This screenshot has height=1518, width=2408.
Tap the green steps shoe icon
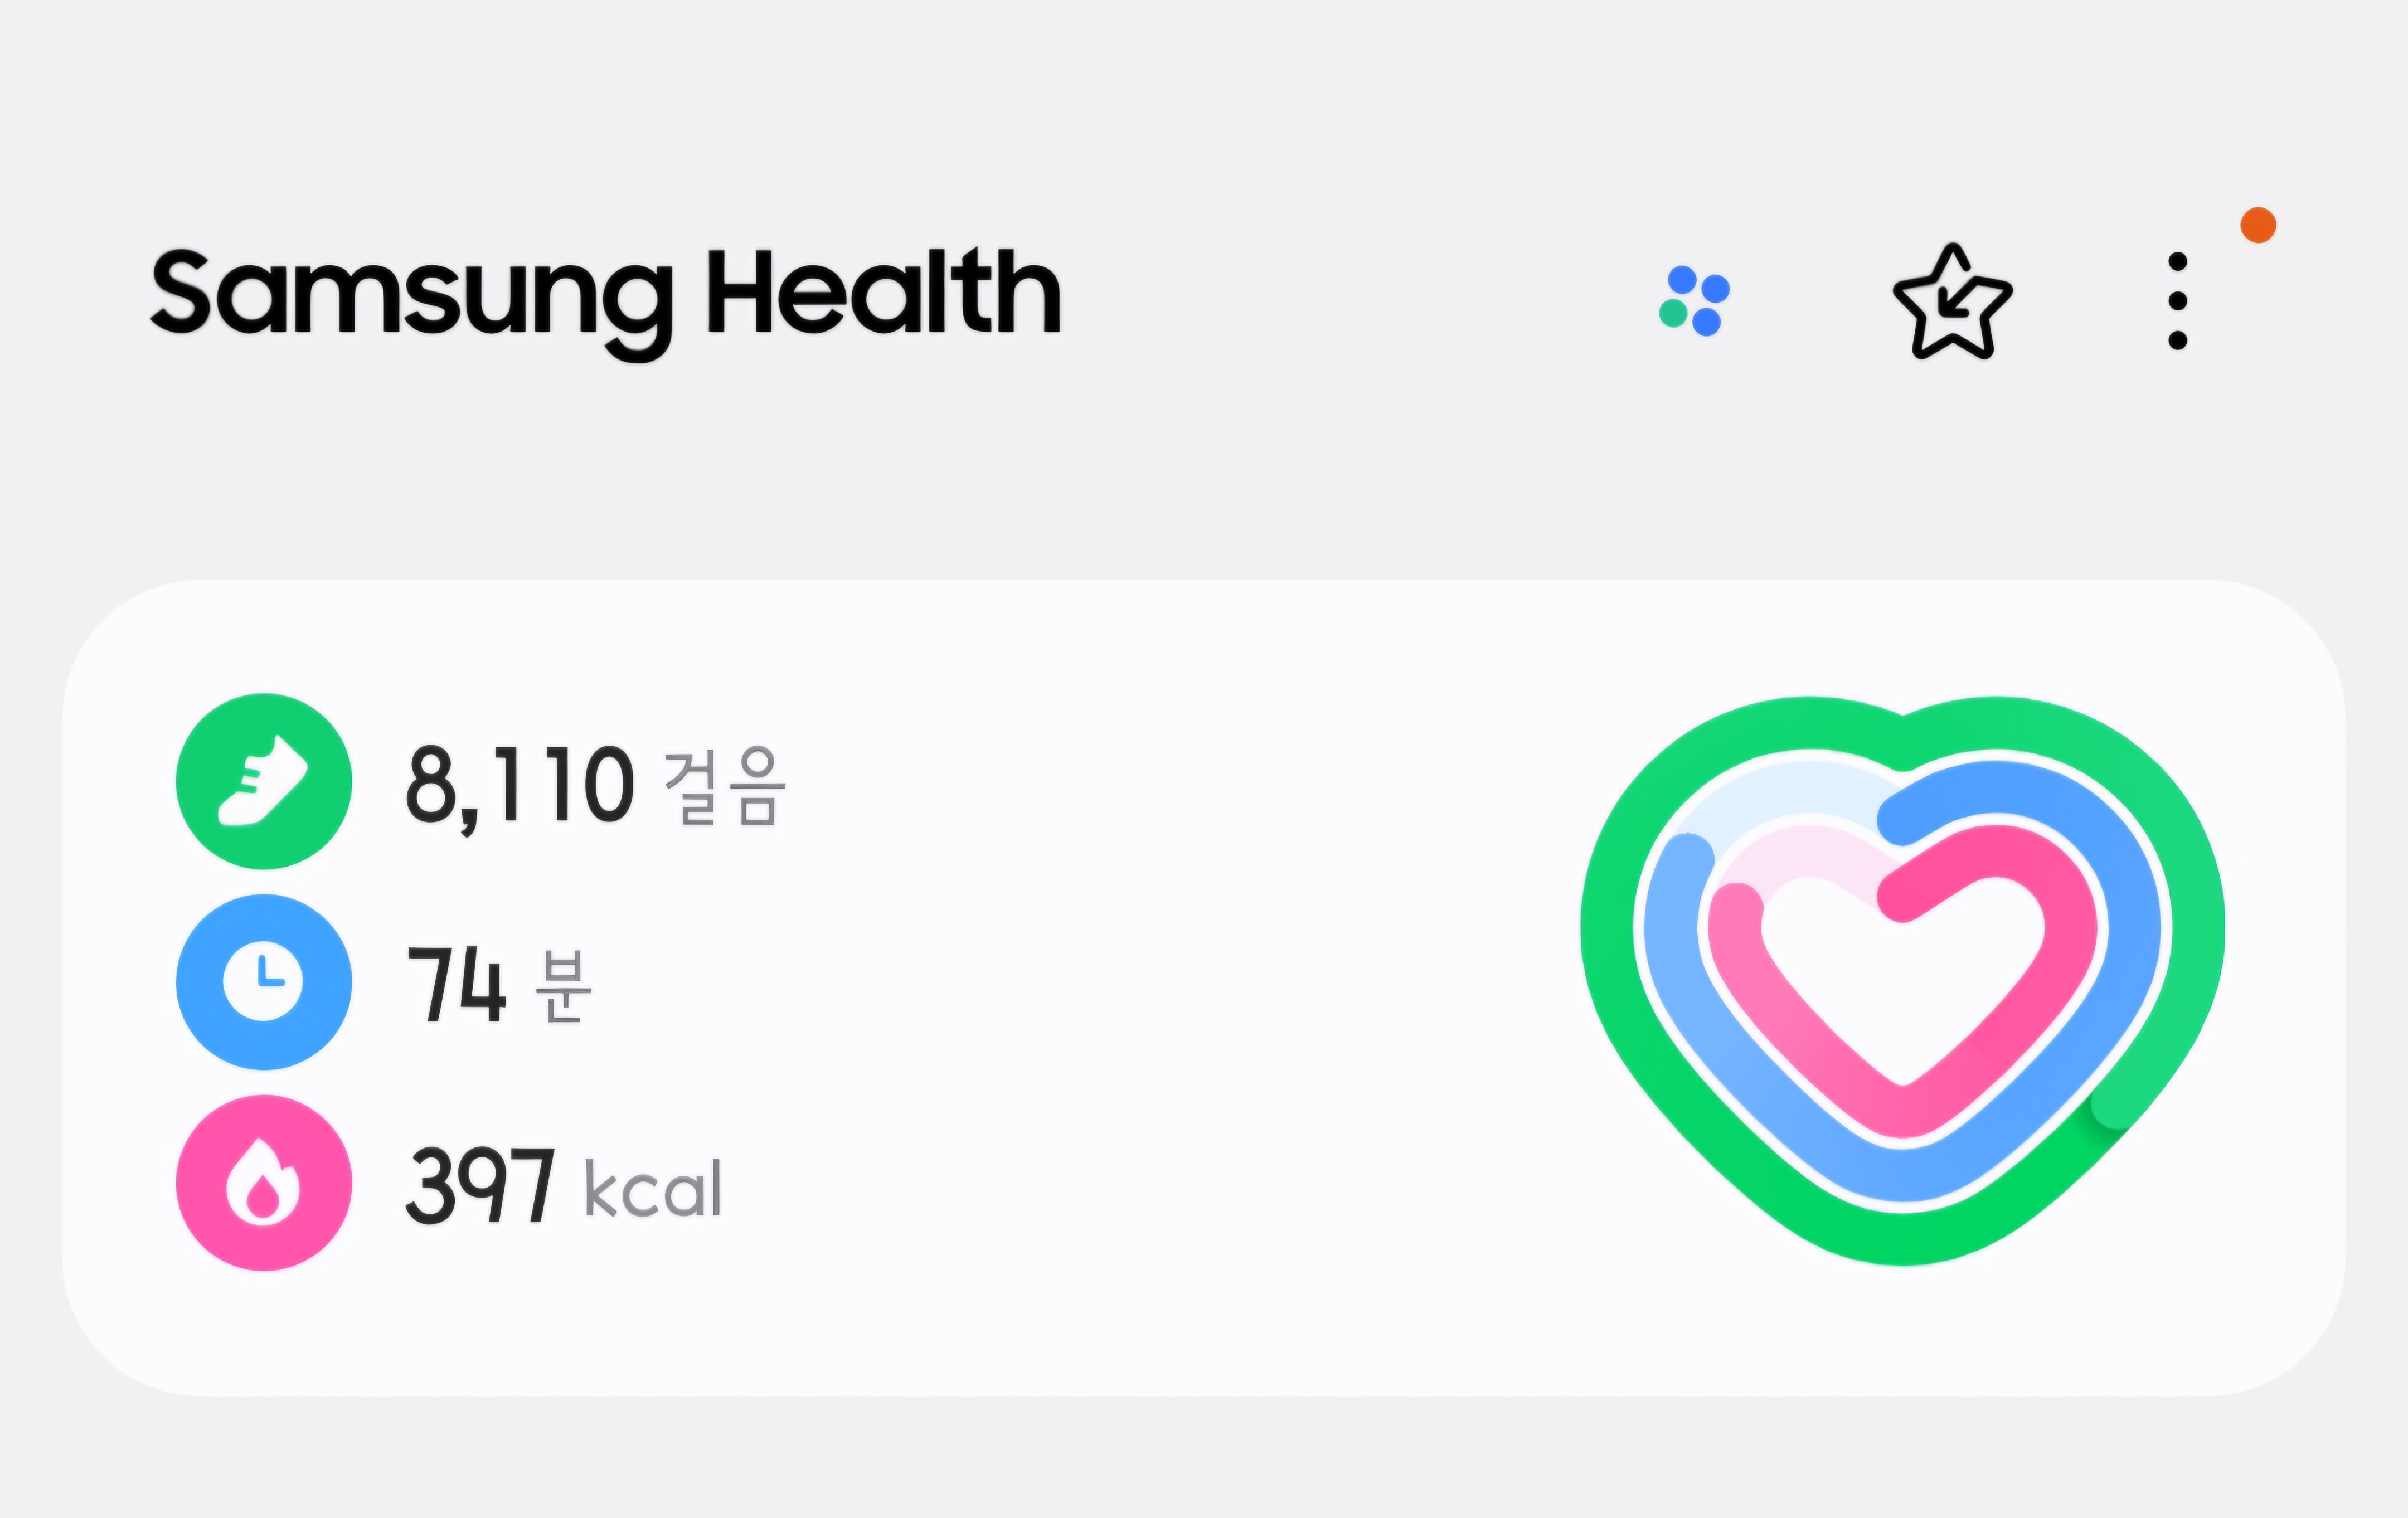click(264, 780)
